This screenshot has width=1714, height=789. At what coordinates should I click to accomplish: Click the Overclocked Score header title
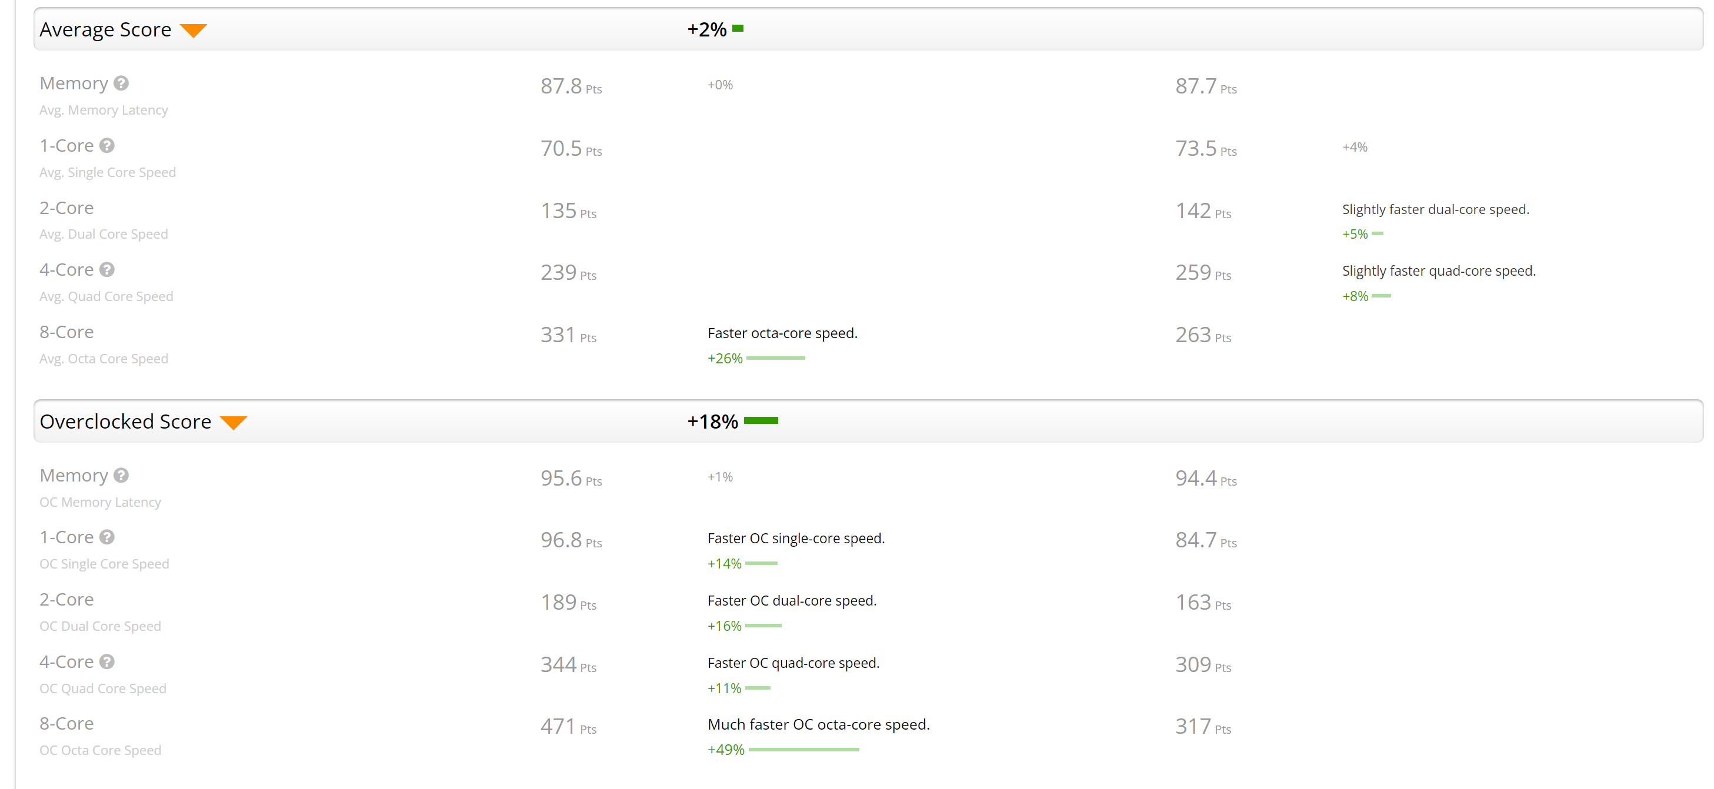click(125, 421)
